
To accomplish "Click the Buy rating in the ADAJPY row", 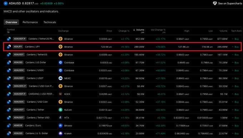I will (235, 47).
